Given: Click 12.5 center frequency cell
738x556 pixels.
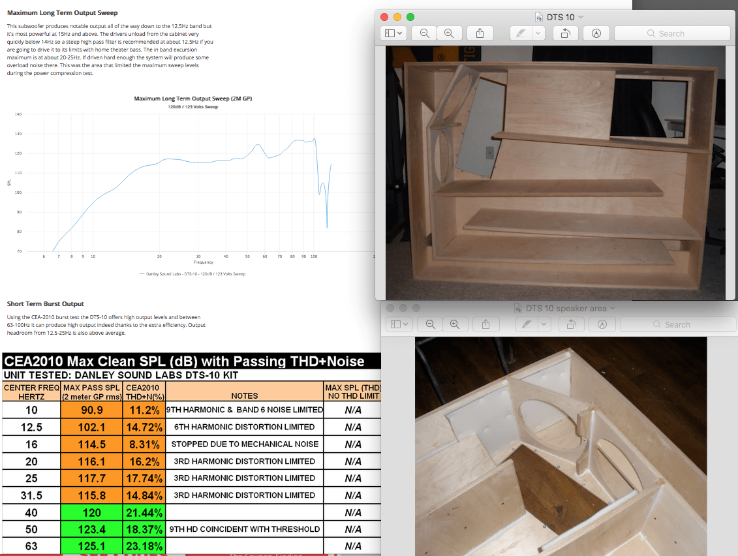Looking at the screenshot, I should pyautogui.click(x=31, y=427).
